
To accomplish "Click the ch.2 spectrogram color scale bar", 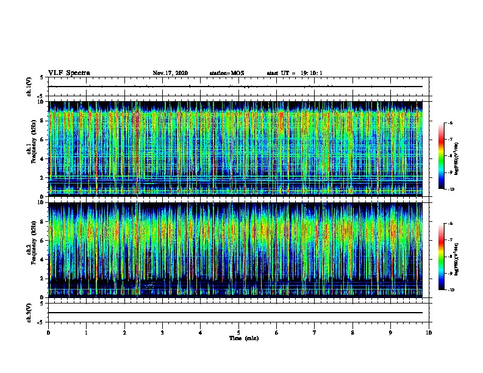I will 441,257.
